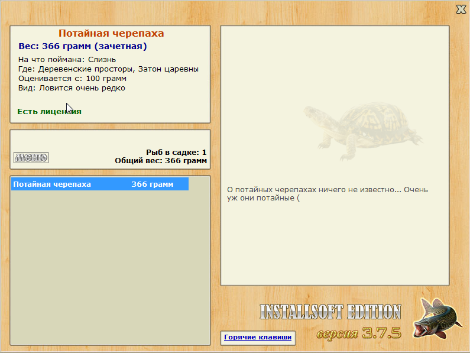Close the fish cage window with X
This screenshot has width=470, height=353.
click(x=461, y=9)
